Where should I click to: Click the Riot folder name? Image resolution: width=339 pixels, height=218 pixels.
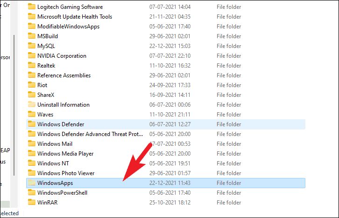pyautogui.click(x=42, y=85)
